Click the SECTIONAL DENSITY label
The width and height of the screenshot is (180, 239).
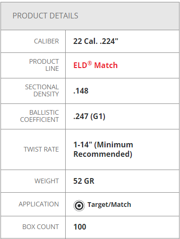(x=42, y=91)
